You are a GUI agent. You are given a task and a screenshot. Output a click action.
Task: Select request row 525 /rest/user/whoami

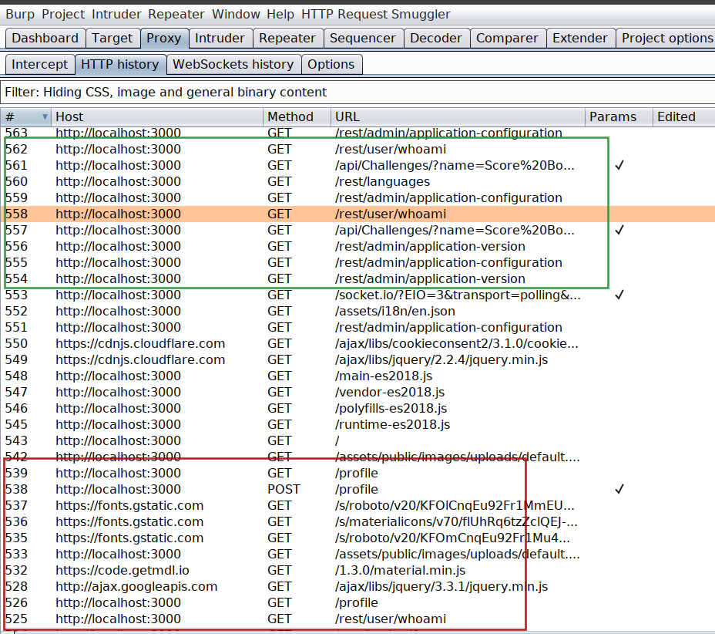tap(357, 619)
